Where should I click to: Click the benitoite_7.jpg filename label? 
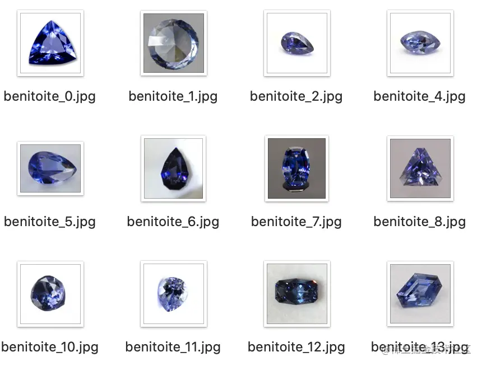(296, 222)
